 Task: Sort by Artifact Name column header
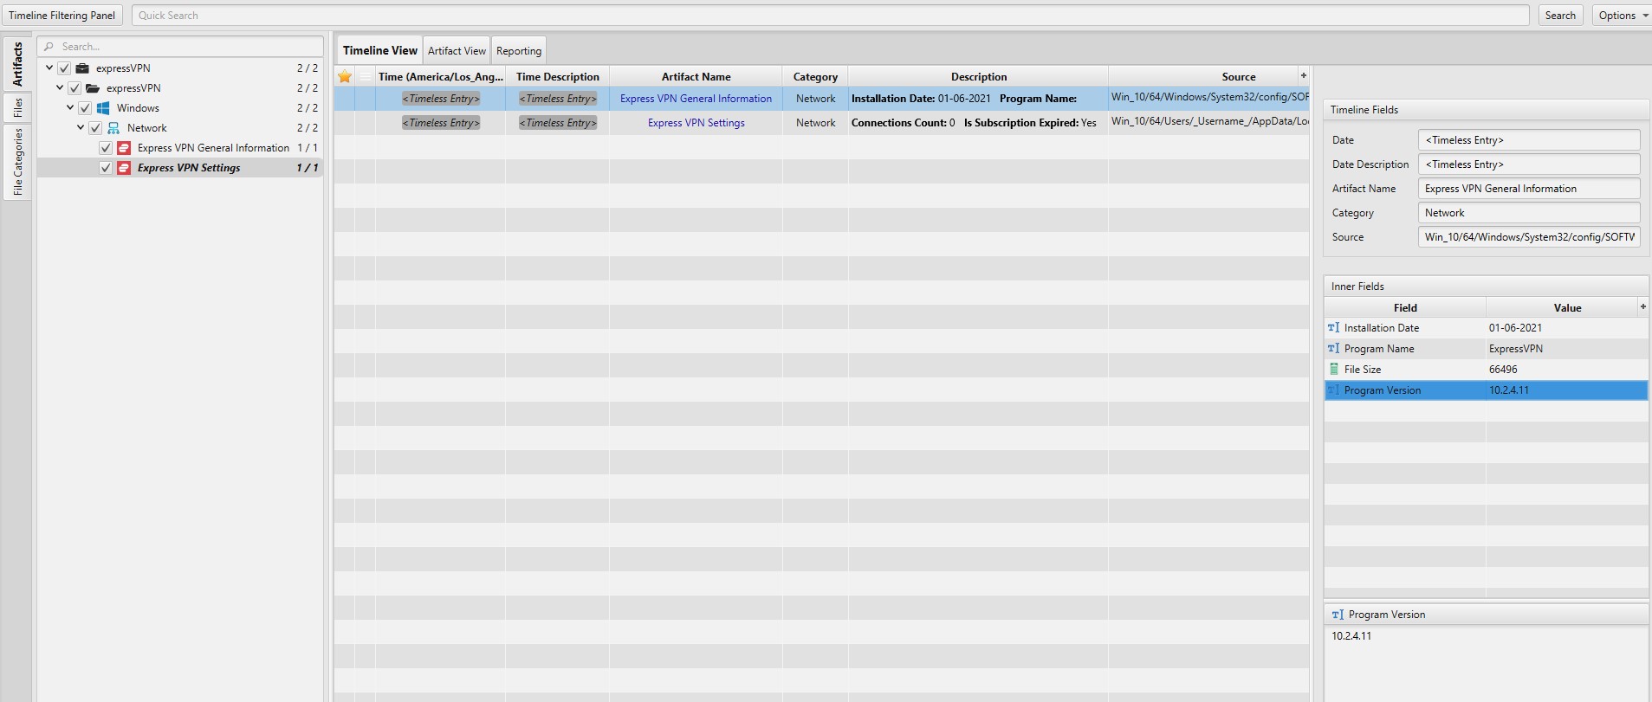pos(696,76)
